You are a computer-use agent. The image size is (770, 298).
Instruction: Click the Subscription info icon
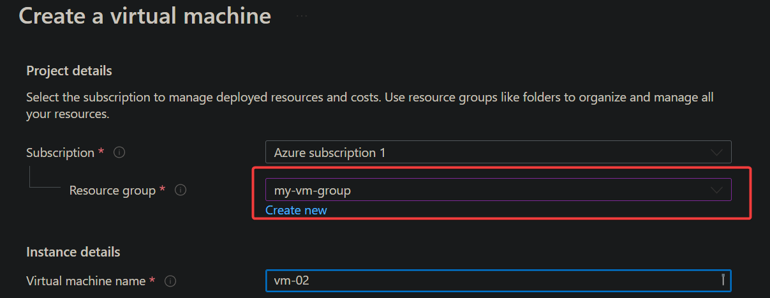[x=119, y=153]
